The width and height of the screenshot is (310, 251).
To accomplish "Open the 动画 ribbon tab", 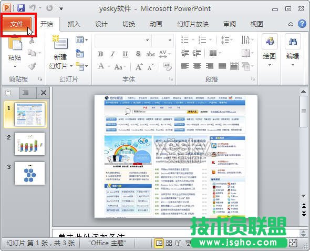I will pos(156,24).
